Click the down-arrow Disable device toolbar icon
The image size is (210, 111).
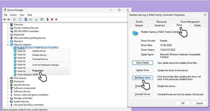pyautogui.click(x=56, y=19)
